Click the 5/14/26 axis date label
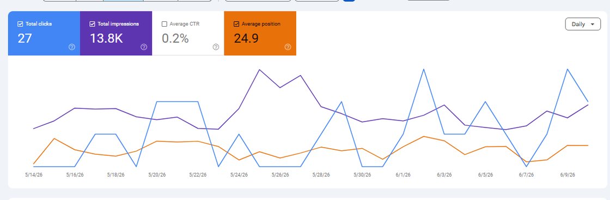This screenshot has height=200, width=610. (x=33, y=175)
